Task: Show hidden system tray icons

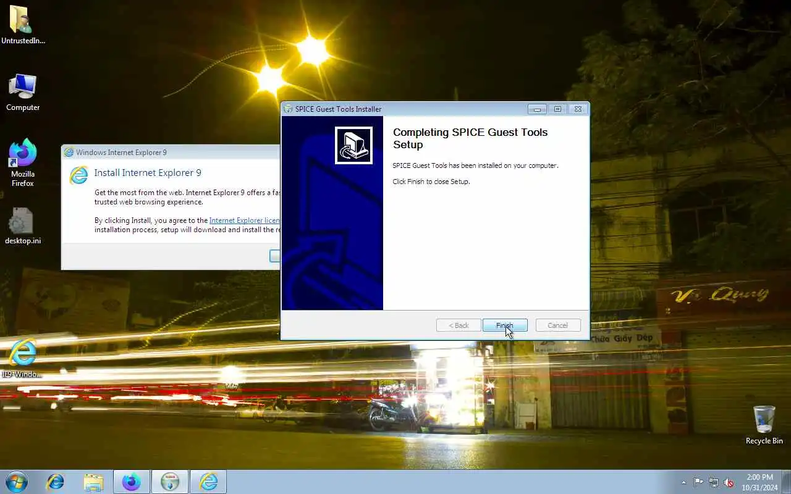Action: coord(683,482)
